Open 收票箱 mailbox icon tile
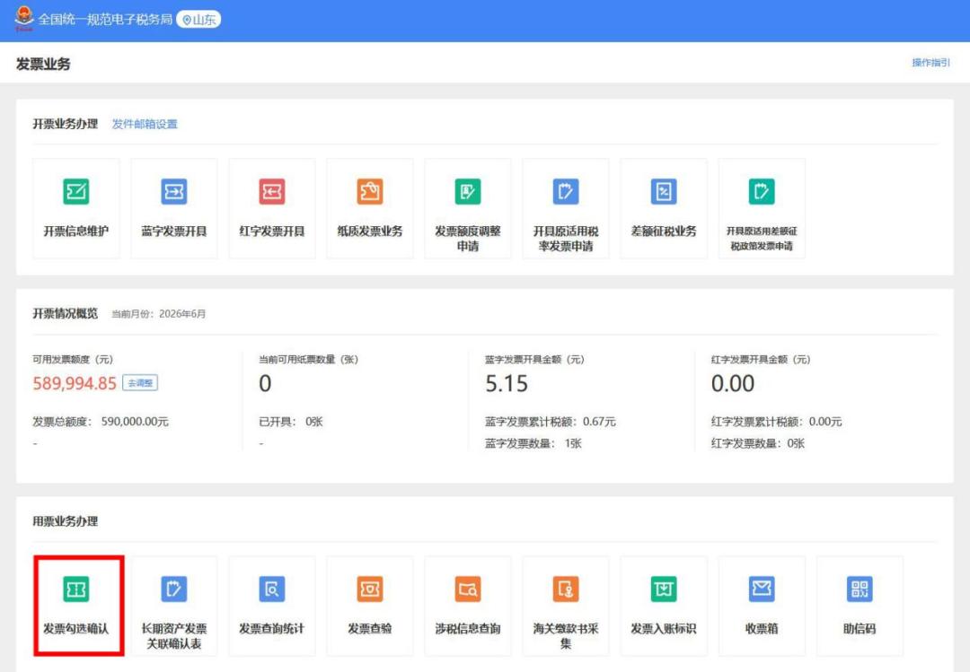 click(x=762, y=606)
